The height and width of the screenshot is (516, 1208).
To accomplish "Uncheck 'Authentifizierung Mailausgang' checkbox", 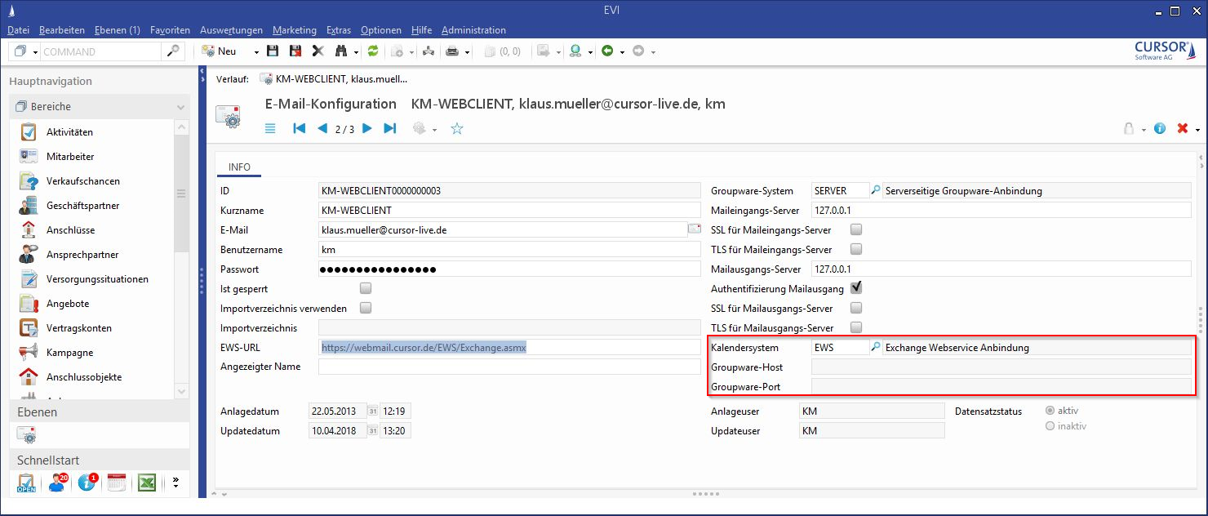I will [x=856, y=288].
